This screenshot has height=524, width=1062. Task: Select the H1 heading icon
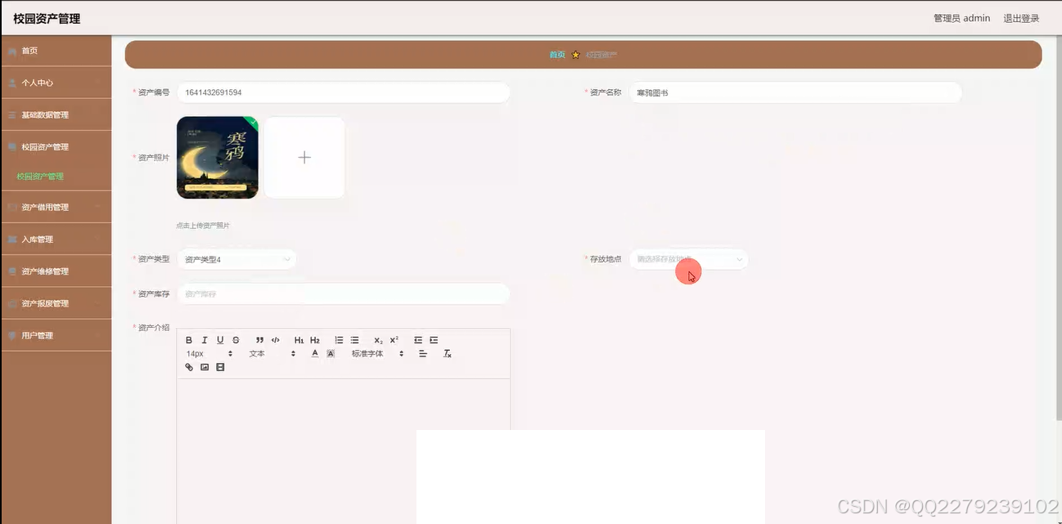click(299, 339)
